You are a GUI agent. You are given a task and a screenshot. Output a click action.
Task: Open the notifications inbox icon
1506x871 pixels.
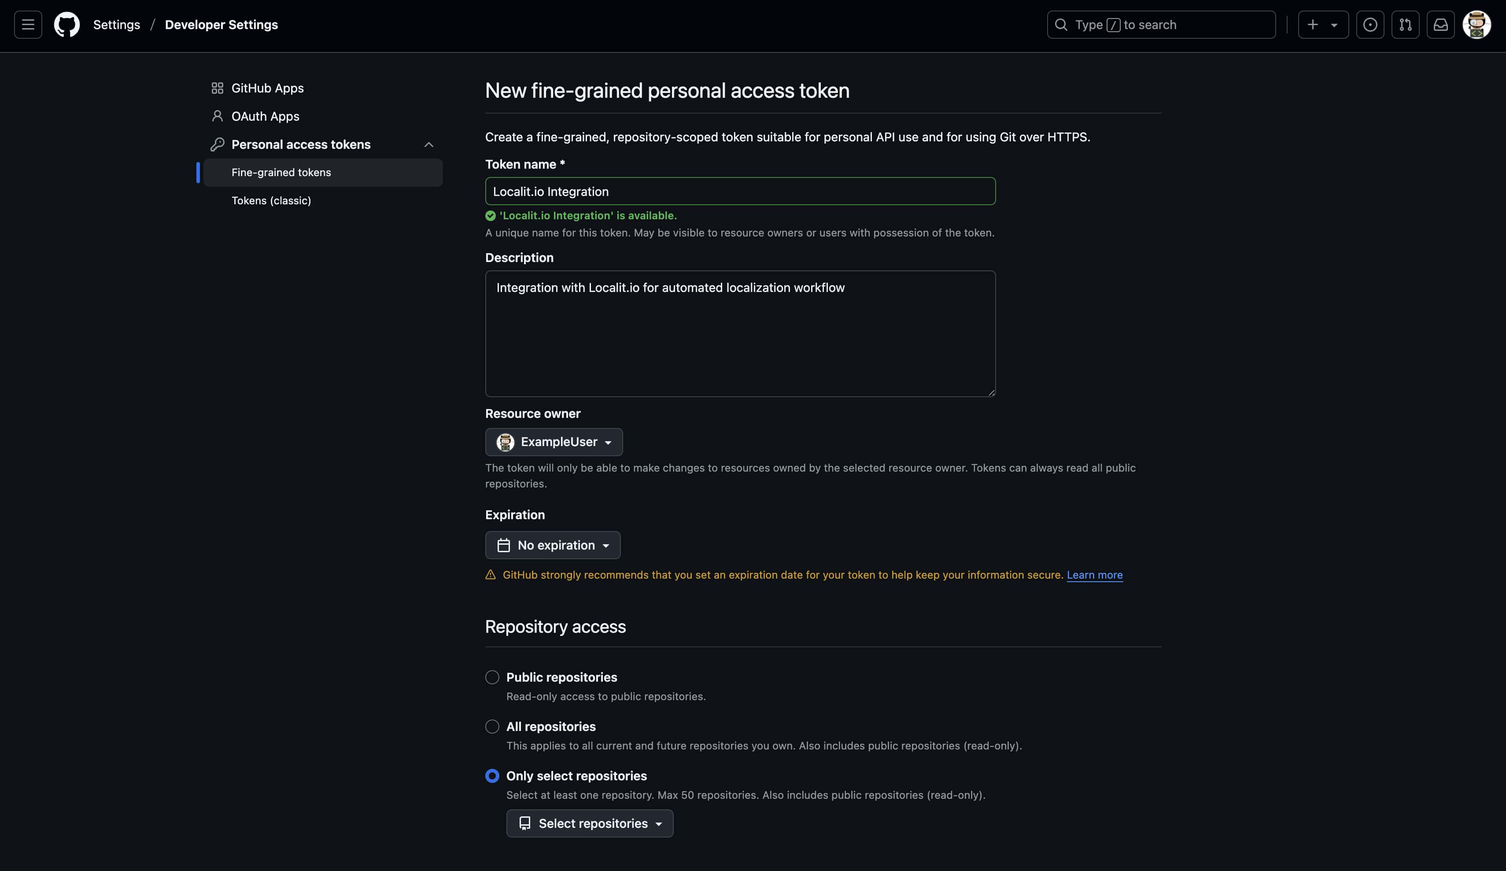tap(1440, 25)
